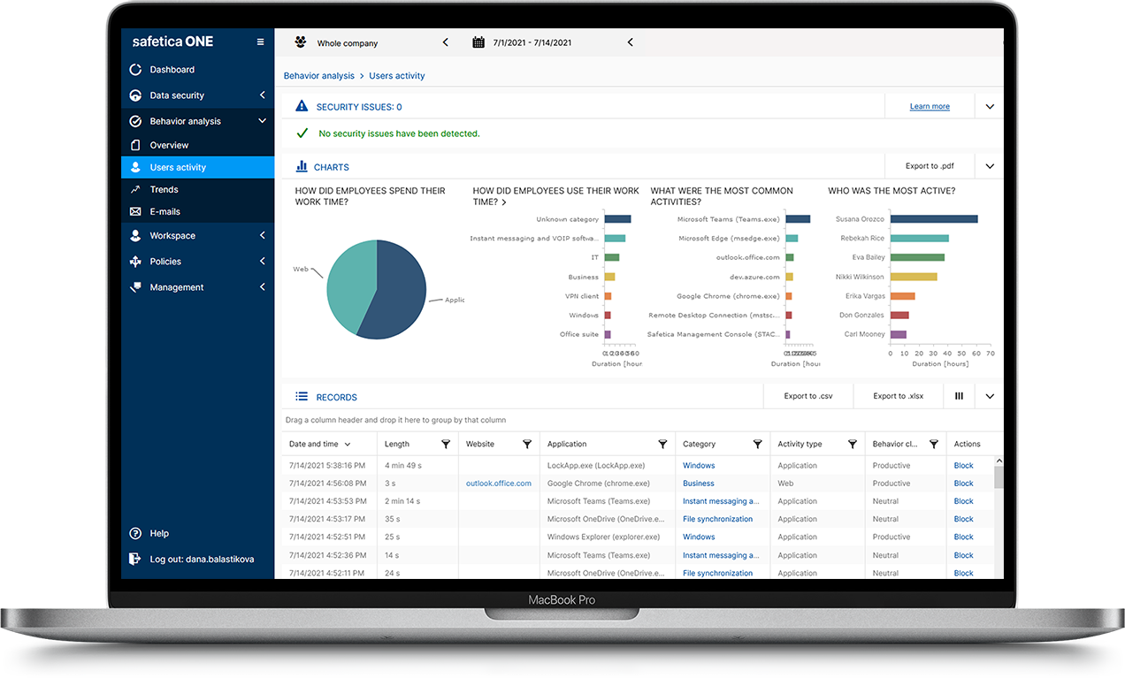Click the E-mails envelope icon
1125x678 pixels.
tap(135, 211)
